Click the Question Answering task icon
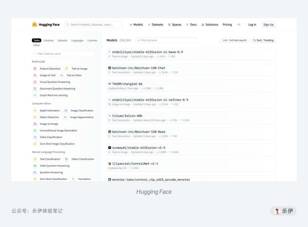 (x=35, y=173)
